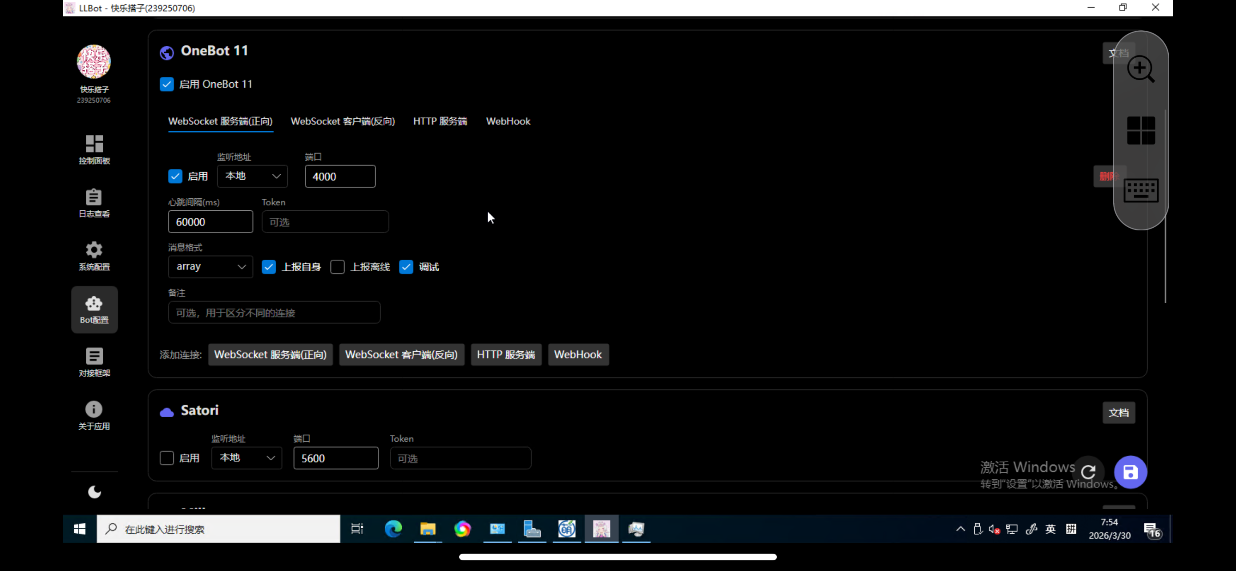Open the 消息格式 array dropdown
1236x571 pixels.
210,266
